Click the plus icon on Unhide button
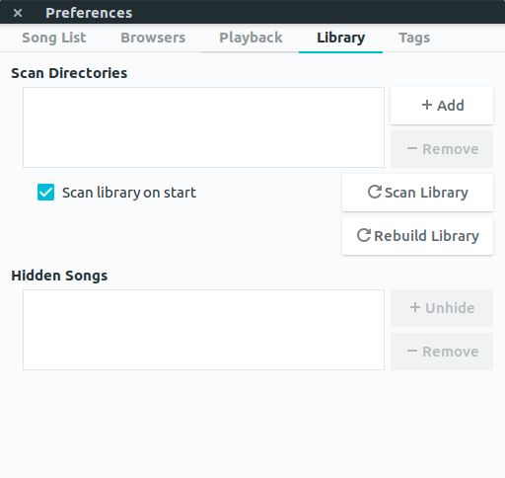505x478 pixels. (x=415, y=307)
